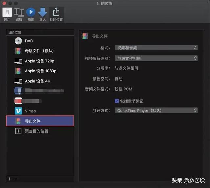Select 母版文件（默认）destination
The image size is (210, 188).
pyautogui.click(x=40, y=51)
